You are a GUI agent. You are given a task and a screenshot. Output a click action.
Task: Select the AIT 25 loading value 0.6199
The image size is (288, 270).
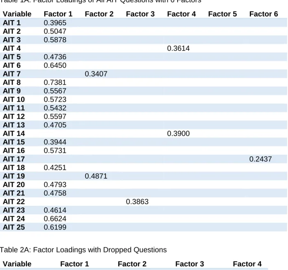(55, 227)
